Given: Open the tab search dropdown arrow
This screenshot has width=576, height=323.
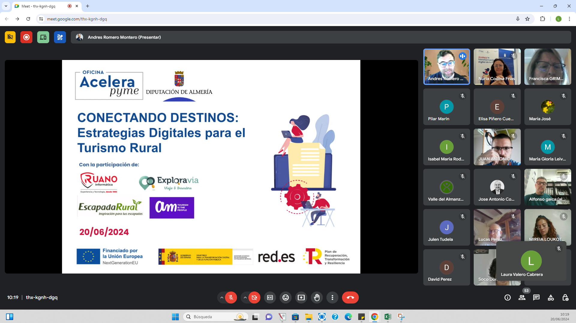Looking at the screenshot, I should (x=6, y=6).
